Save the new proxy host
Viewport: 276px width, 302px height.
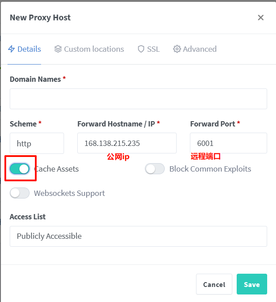[252, 284]
